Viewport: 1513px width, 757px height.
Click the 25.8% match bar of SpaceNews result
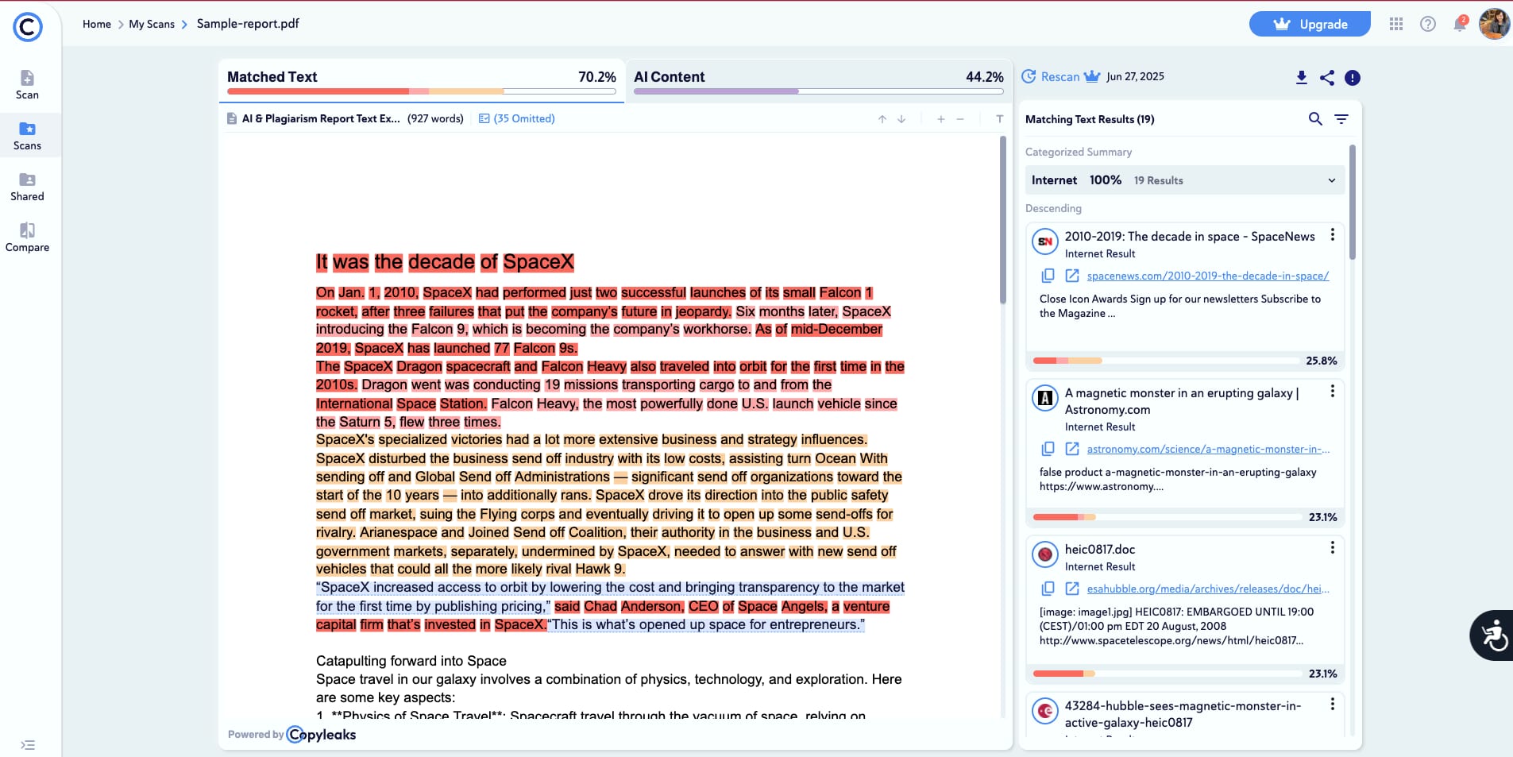[1166, 361]
